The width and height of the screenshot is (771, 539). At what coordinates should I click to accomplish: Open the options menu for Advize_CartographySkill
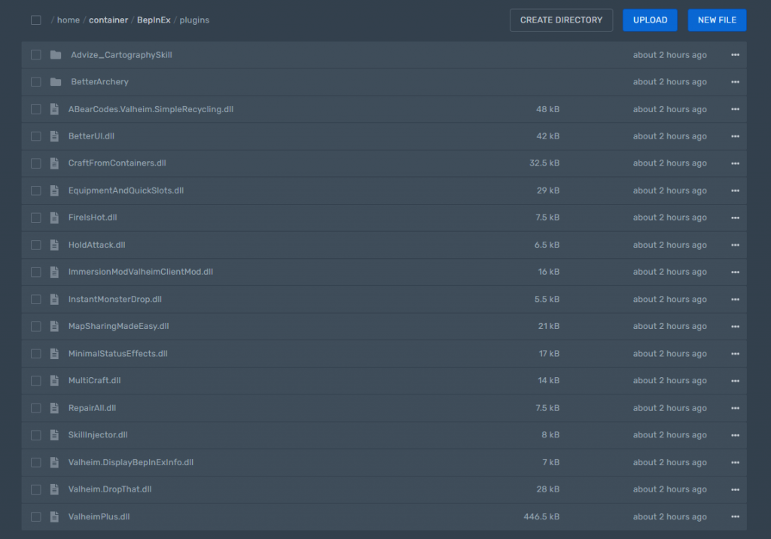[x=735, y=55]
